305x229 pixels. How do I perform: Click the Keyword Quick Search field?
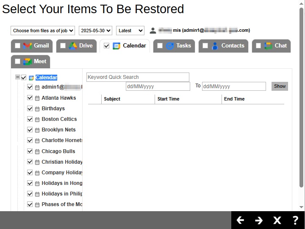(138, 77)
